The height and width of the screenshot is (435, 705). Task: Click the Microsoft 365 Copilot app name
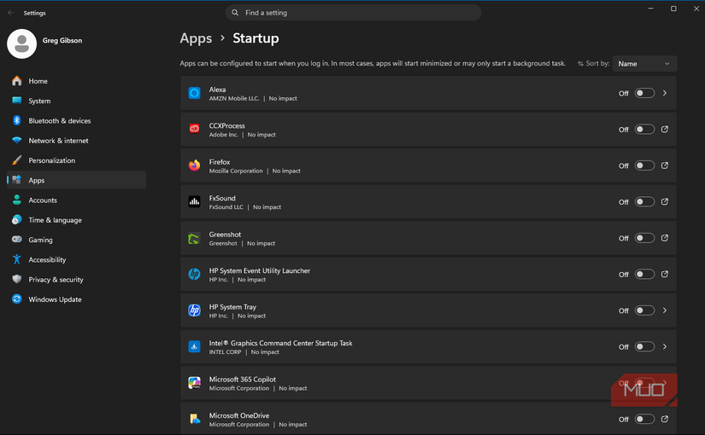[x=243, y=380]
